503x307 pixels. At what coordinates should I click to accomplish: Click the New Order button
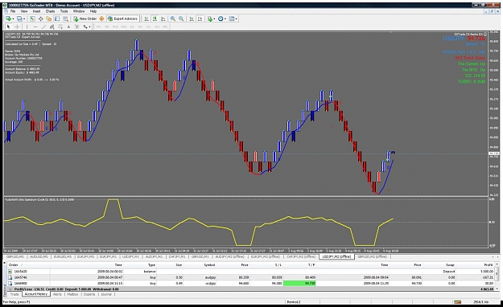pos(85,18)
